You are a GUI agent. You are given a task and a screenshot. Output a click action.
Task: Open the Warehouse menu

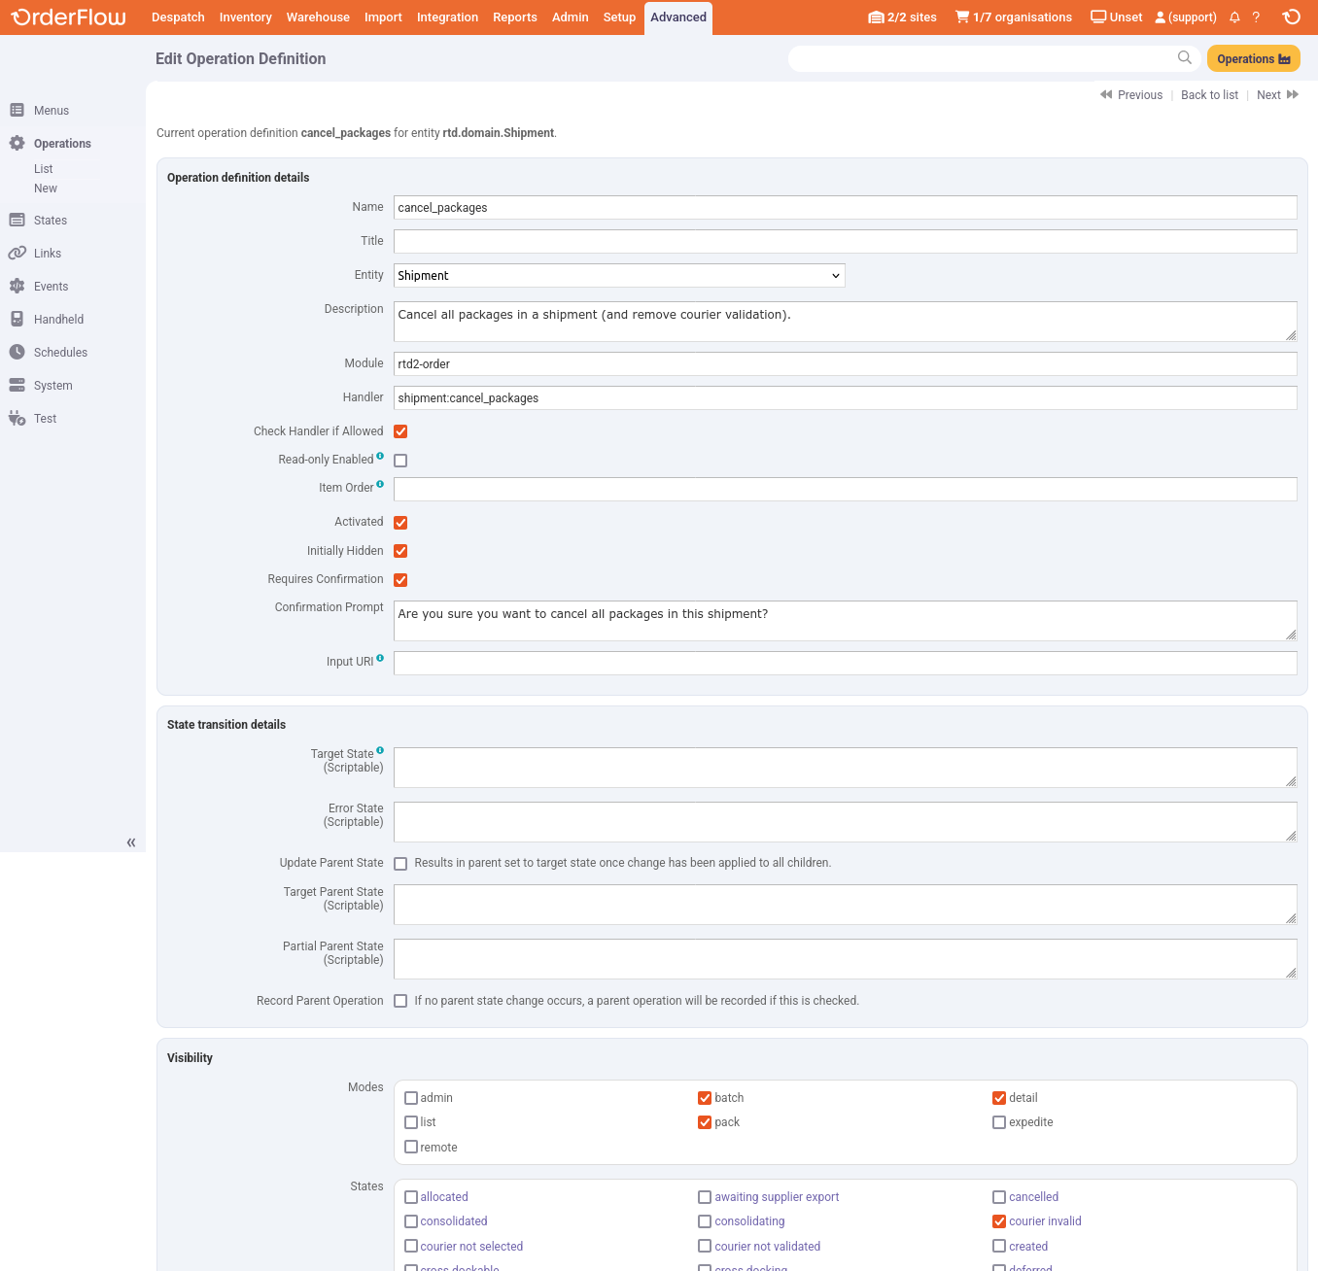click(318, 17)
